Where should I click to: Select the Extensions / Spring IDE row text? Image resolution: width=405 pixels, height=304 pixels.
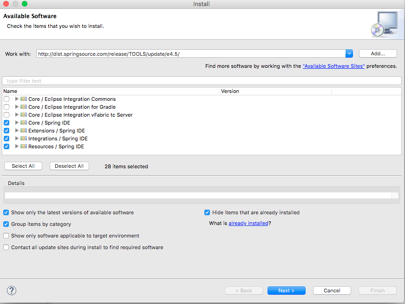(57, 131)
